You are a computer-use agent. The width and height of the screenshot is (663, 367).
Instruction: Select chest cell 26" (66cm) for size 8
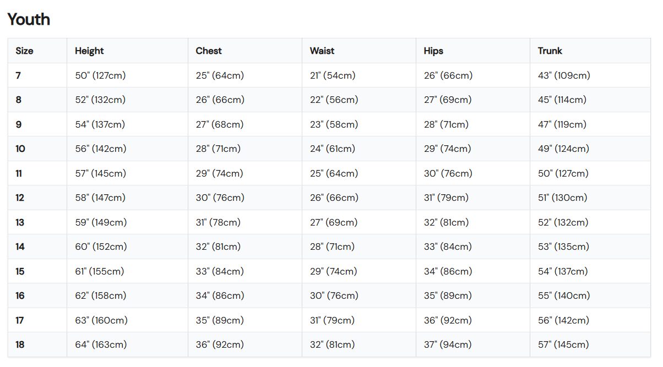pyautogui.click(x=220, y=100)
